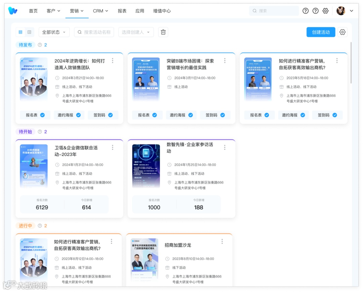The image size is (363, 292).
Task: Click the search magnifier in top bar
Action: pos(255,11)
